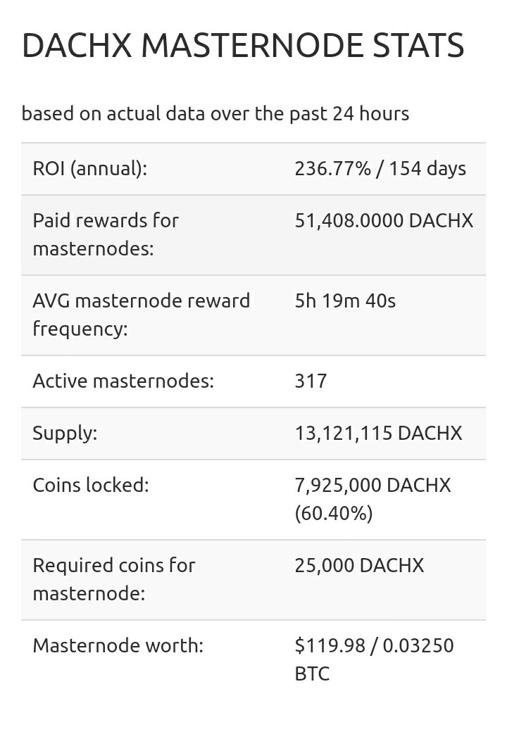Select the Supply row label
This screenshot has width=507, height=734.
pyautogui.click(x=65, y=433)
